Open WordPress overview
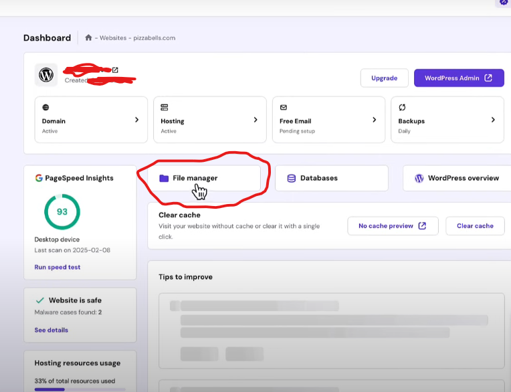This screenshot has height=392, width=511. [x=457, y=179]
